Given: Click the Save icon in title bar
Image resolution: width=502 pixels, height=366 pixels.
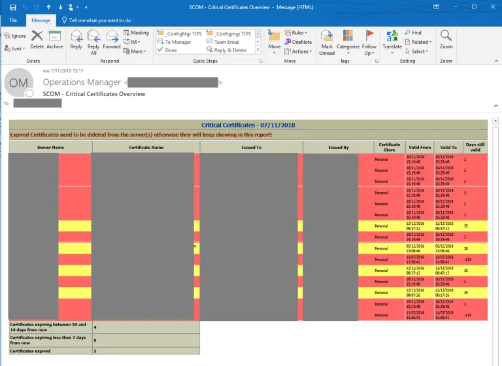Looking at the screenshot, I should coord(13,7).
